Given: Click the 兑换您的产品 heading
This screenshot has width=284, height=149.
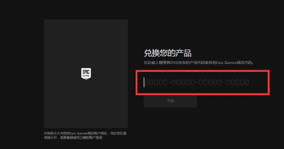Looking at the screenshot, I should pyautogui.click(x=168, y=53).
